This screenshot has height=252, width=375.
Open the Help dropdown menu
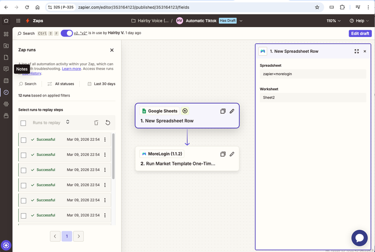coord(359,21)
